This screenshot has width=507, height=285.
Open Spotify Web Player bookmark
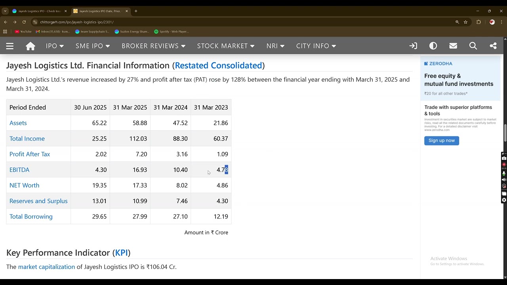coord(172,32)
